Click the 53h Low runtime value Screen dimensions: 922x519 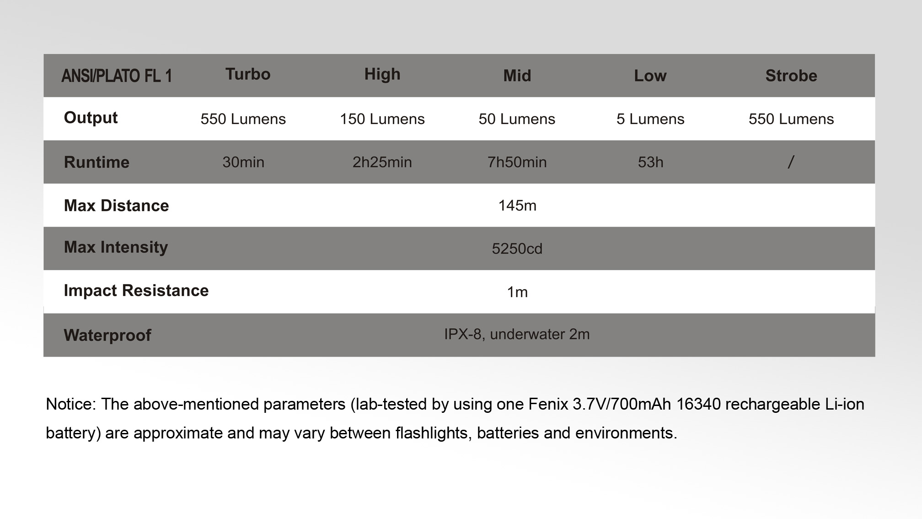click(x=650, y=162)
